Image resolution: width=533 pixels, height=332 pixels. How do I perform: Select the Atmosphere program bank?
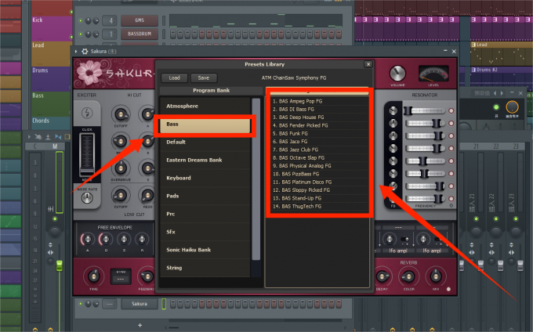pos(205,106)
